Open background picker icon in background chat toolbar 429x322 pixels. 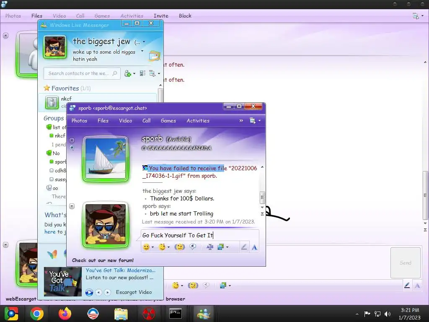pyautogui.click(x=223, y=286)
